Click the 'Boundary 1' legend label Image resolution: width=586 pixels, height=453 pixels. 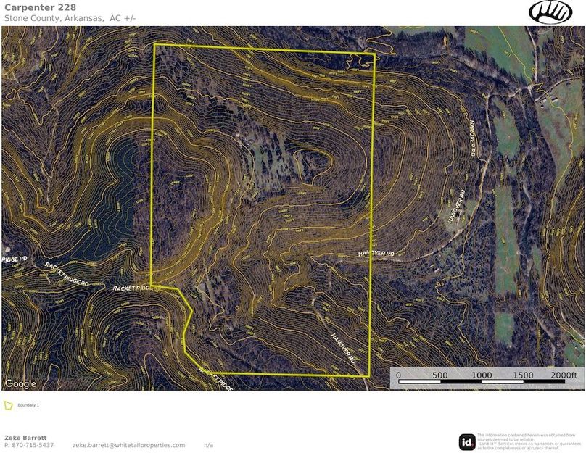point(28,405)
